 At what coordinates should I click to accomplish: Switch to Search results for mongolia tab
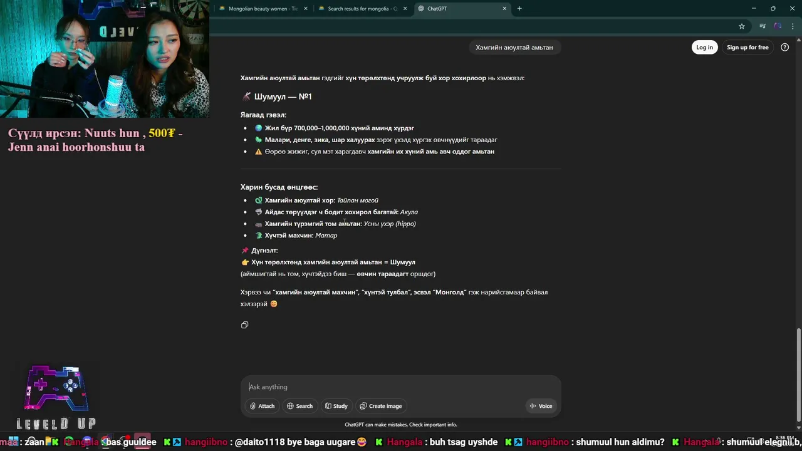tap(362, 9)
